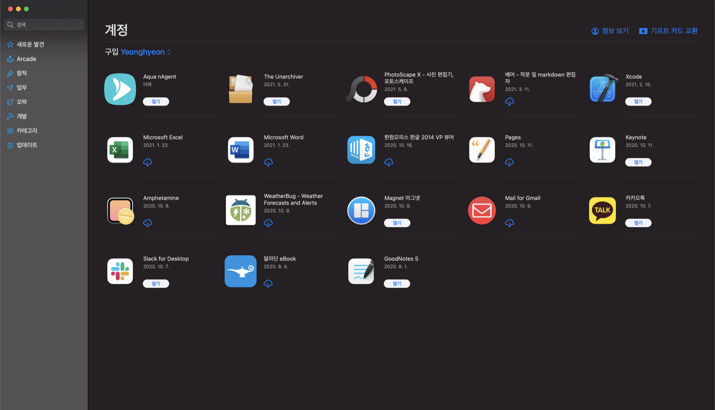Open Xcode with 열기 button
The width and height of the screenshot is (715, 410).
[638, 102]
